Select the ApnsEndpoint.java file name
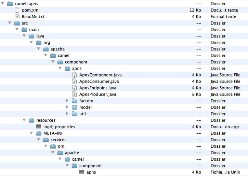The width and height of the screenshot is (248, 176). [x=98, y=88]
